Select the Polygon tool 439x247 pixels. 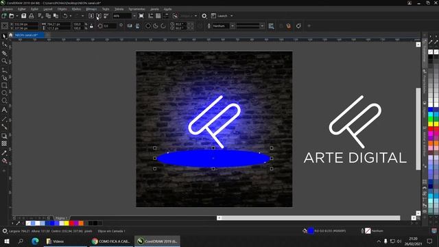4,101
